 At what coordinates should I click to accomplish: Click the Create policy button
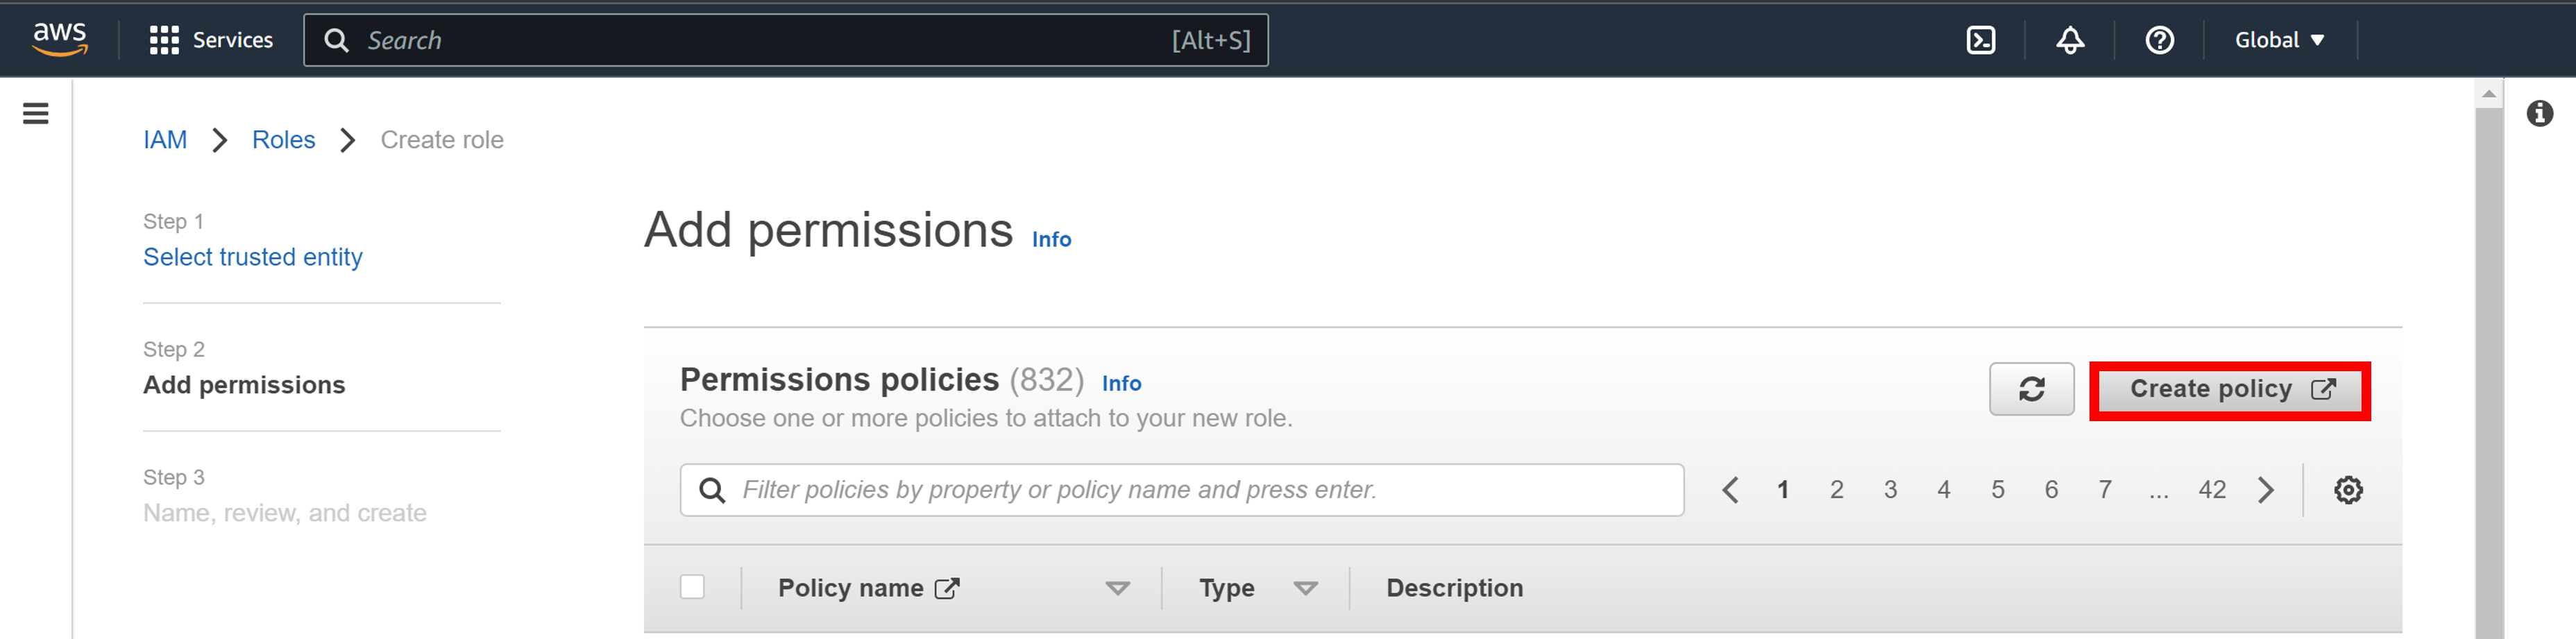pos(2228,389)
